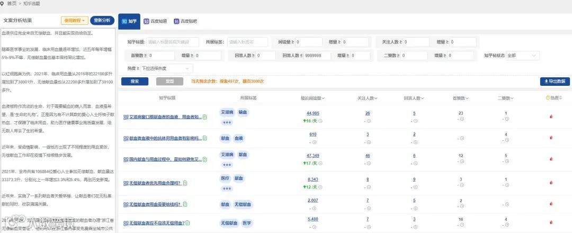572x233 pixels.
Task: Sort by 关注人数 column header
Action: pos(368,98)
